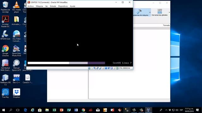Open the Archivo menu in the VirtualBox VM window
202x113 pixels.
(31, 6)
